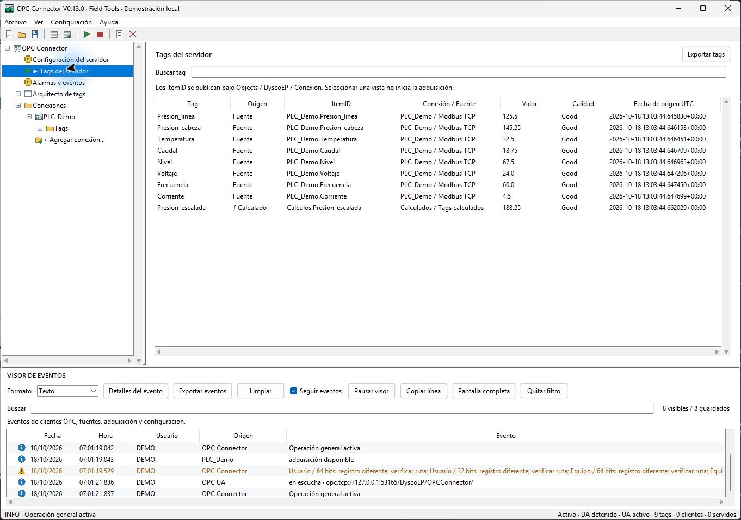Click the Agregar conexión folder-plus icon
Image resolution: width=741 pixels, height=520 pixels.
tap(39, 140)
